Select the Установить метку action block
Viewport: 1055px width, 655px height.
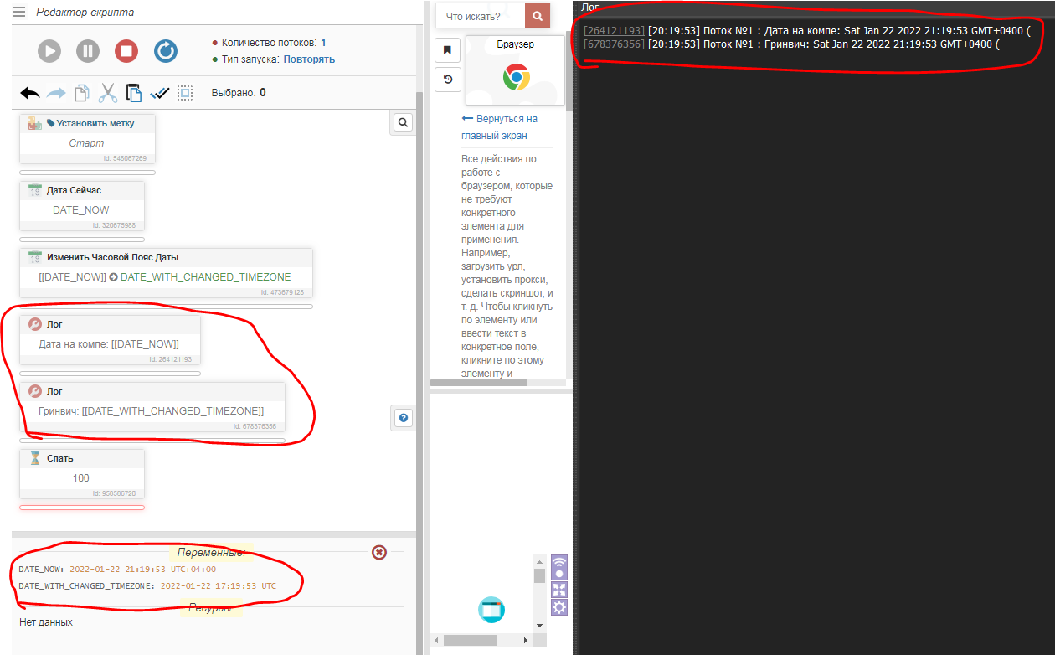coord(87,139)
